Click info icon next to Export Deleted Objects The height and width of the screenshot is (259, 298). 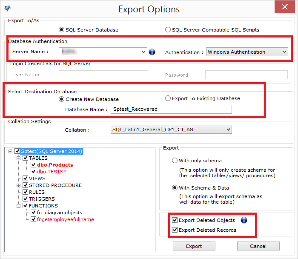click(244, 220)
